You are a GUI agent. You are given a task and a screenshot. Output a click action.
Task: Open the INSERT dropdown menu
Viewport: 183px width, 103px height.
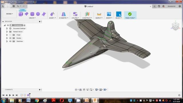point(109,18)
